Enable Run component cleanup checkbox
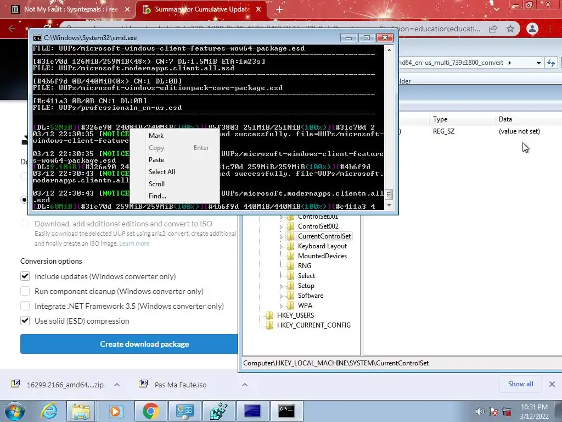Image resolution: width=562 pixels, height=422 pixels. (25, 291)
